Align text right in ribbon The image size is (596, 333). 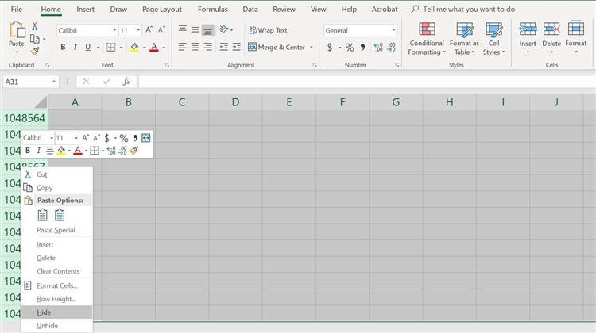(207, 47)
